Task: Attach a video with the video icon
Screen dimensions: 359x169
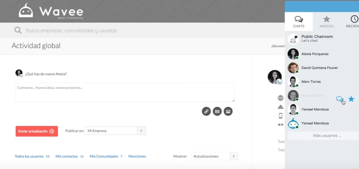Action: click(217, 112)
